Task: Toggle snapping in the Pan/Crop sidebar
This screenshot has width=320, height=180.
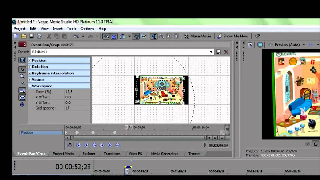Action: (22, 83)
